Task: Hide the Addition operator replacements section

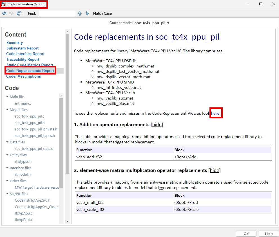Action: pyautogui.click(x=157, y=125)
